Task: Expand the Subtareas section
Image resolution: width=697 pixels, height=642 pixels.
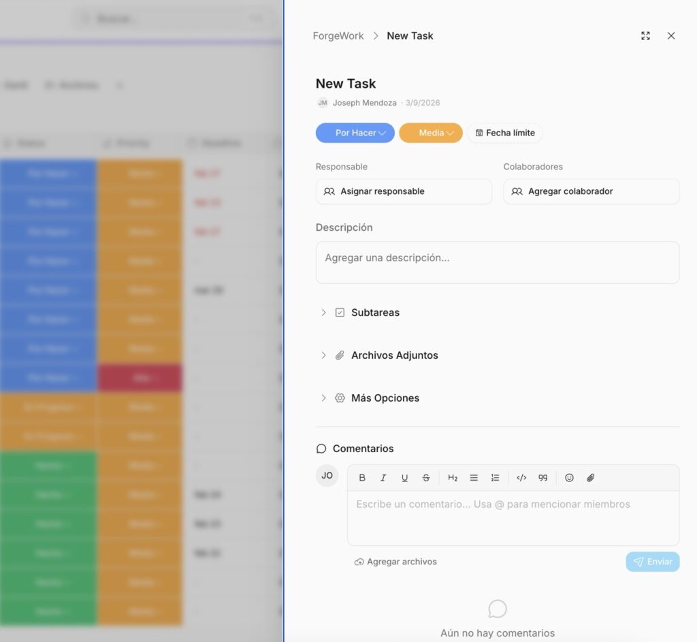Action: 374,312
